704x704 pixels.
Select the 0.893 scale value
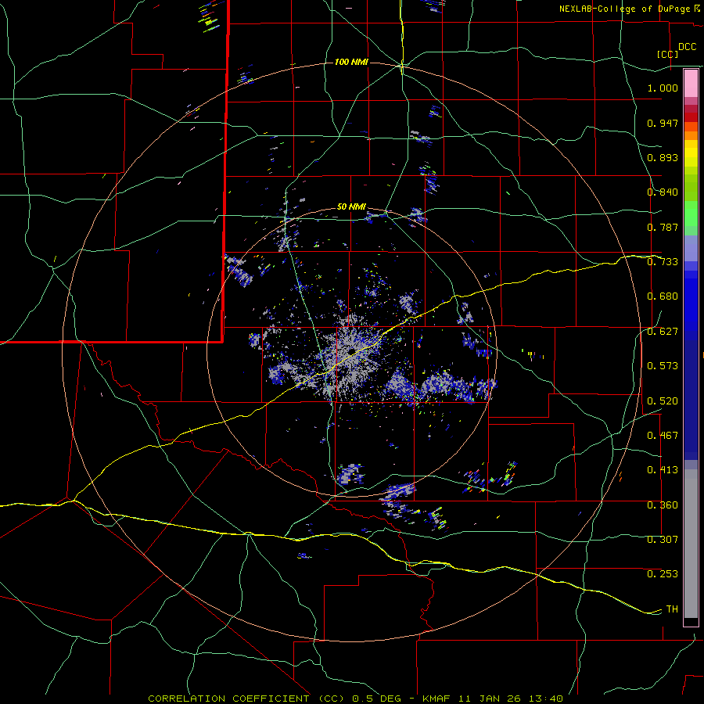(663, 157)
